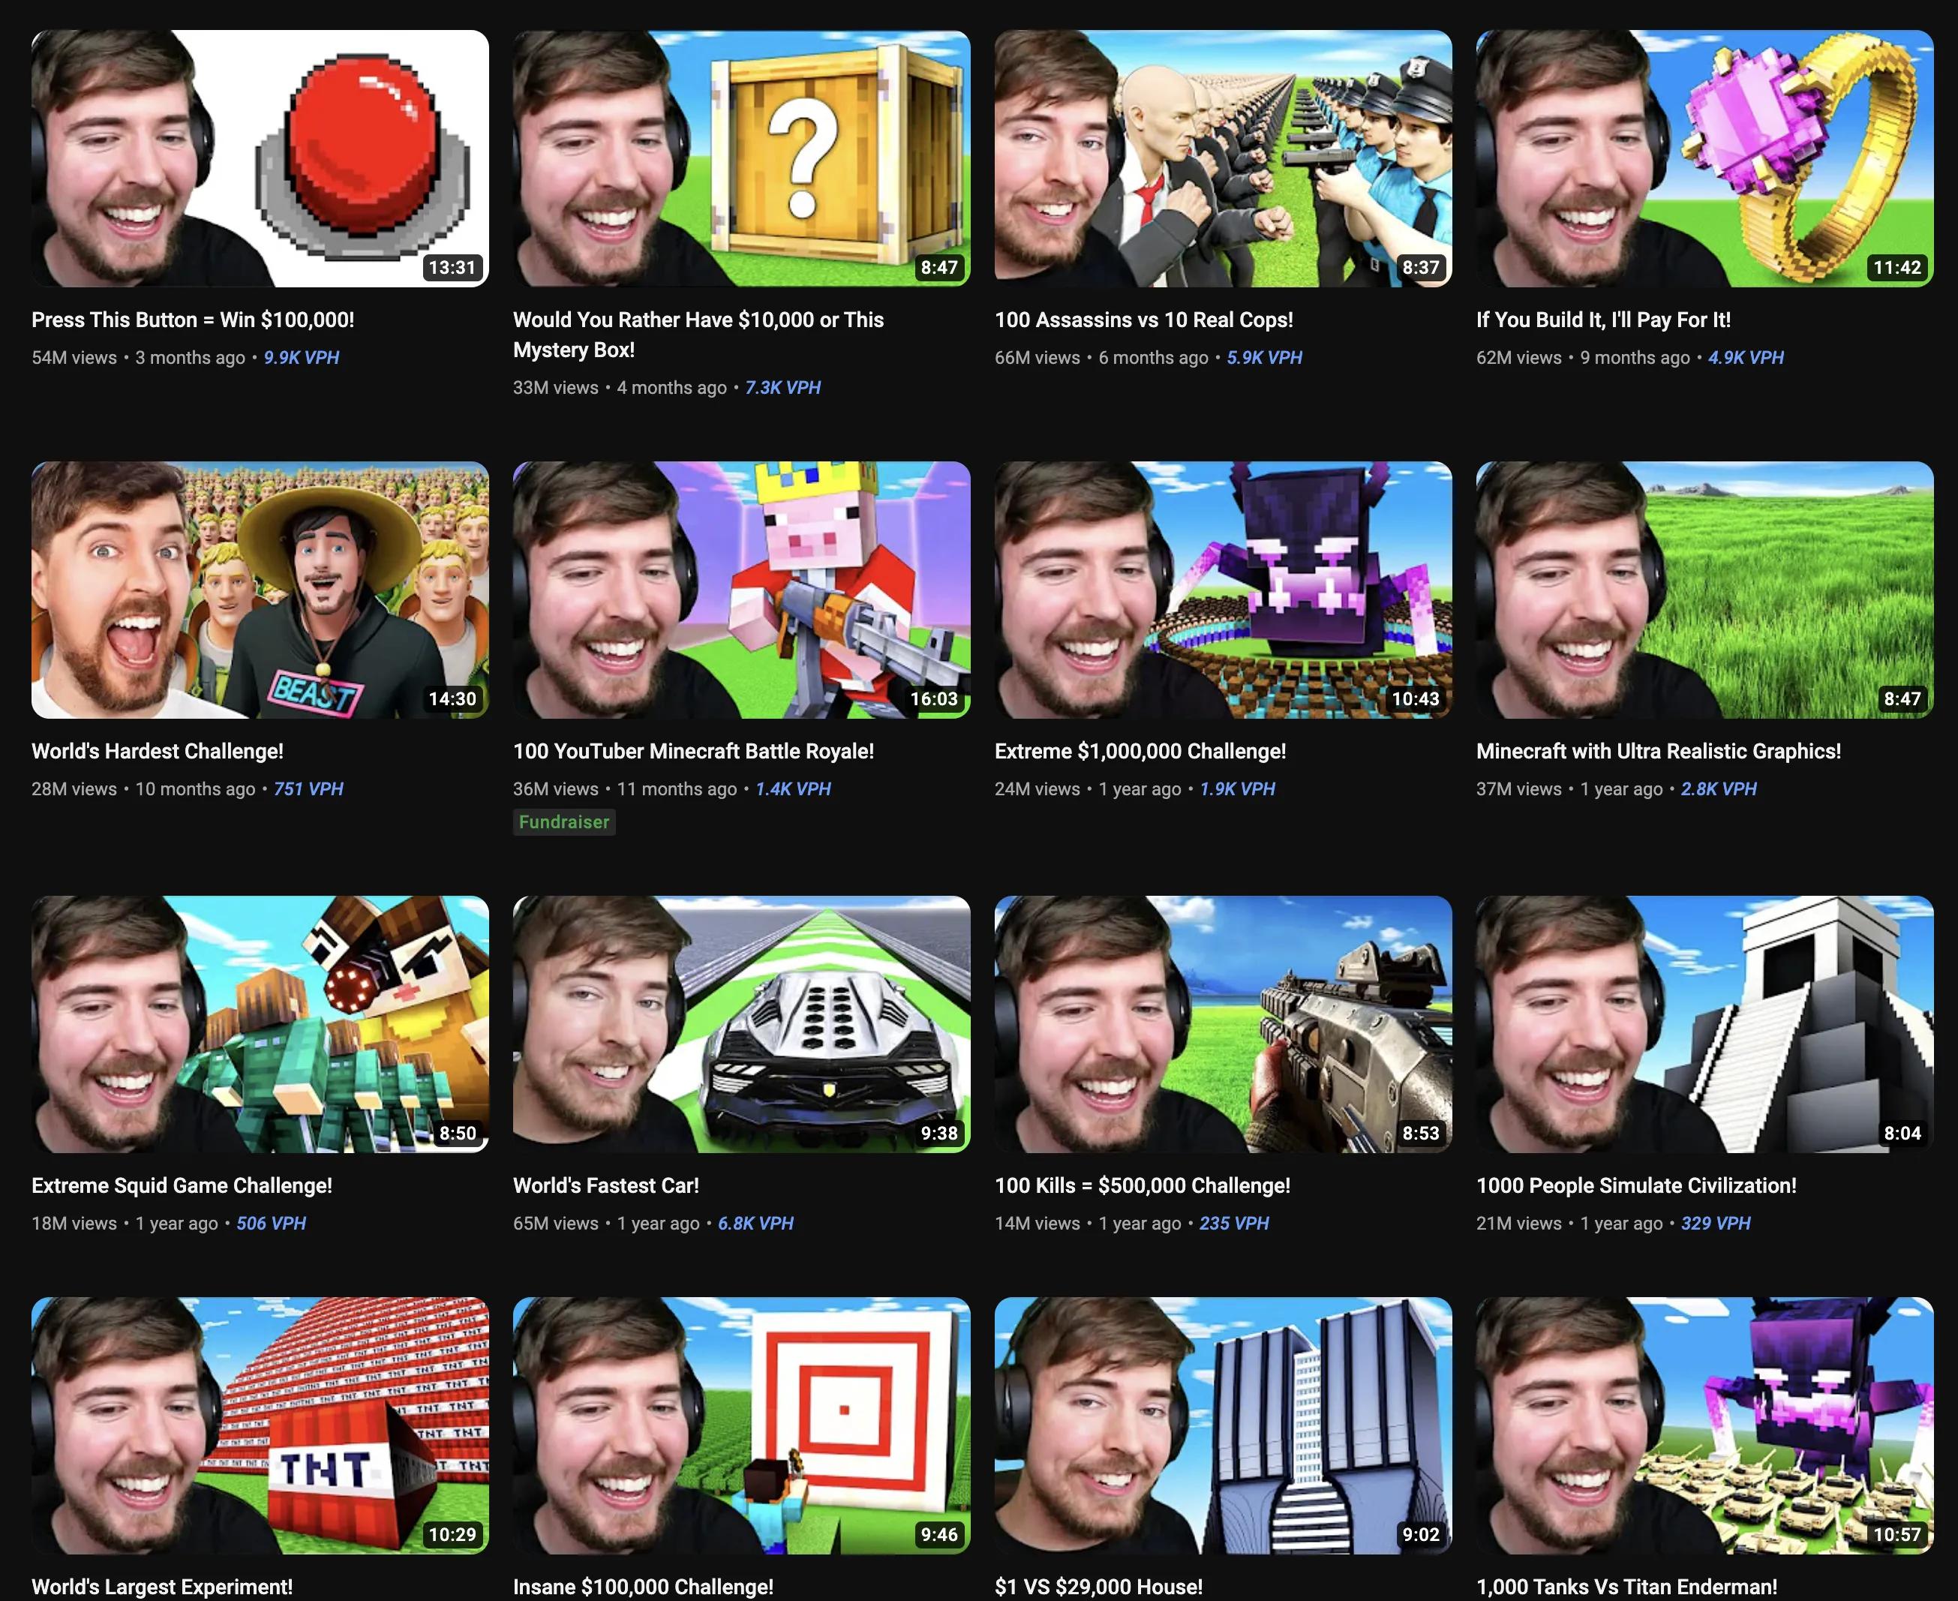
Task: Click 'Minecraft with Ultra Realistic Graphics!' title
Action: (x=1657, y=752)
